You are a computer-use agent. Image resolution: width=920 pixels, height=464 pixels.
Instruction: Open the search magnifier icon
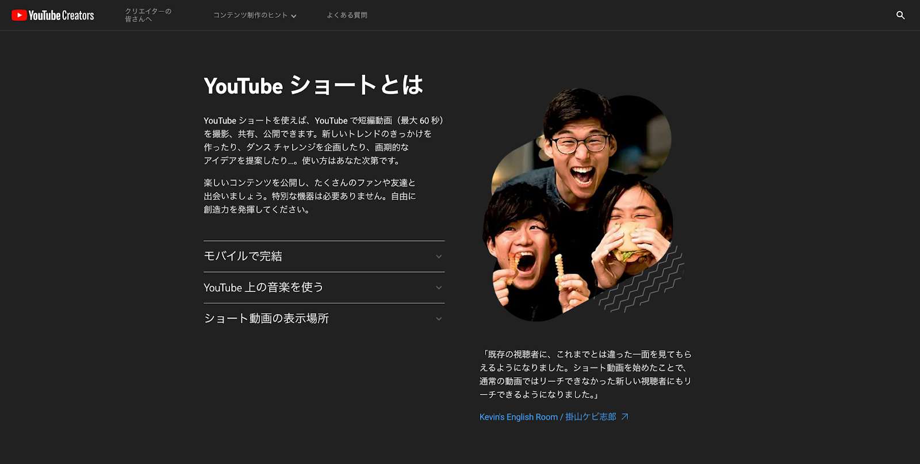click(900, 15)
